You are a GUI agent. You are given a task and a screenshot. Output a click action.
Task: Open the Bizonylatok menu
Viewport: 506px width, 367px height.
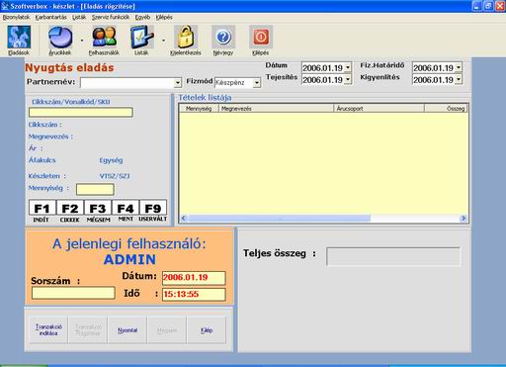point(16,17)
